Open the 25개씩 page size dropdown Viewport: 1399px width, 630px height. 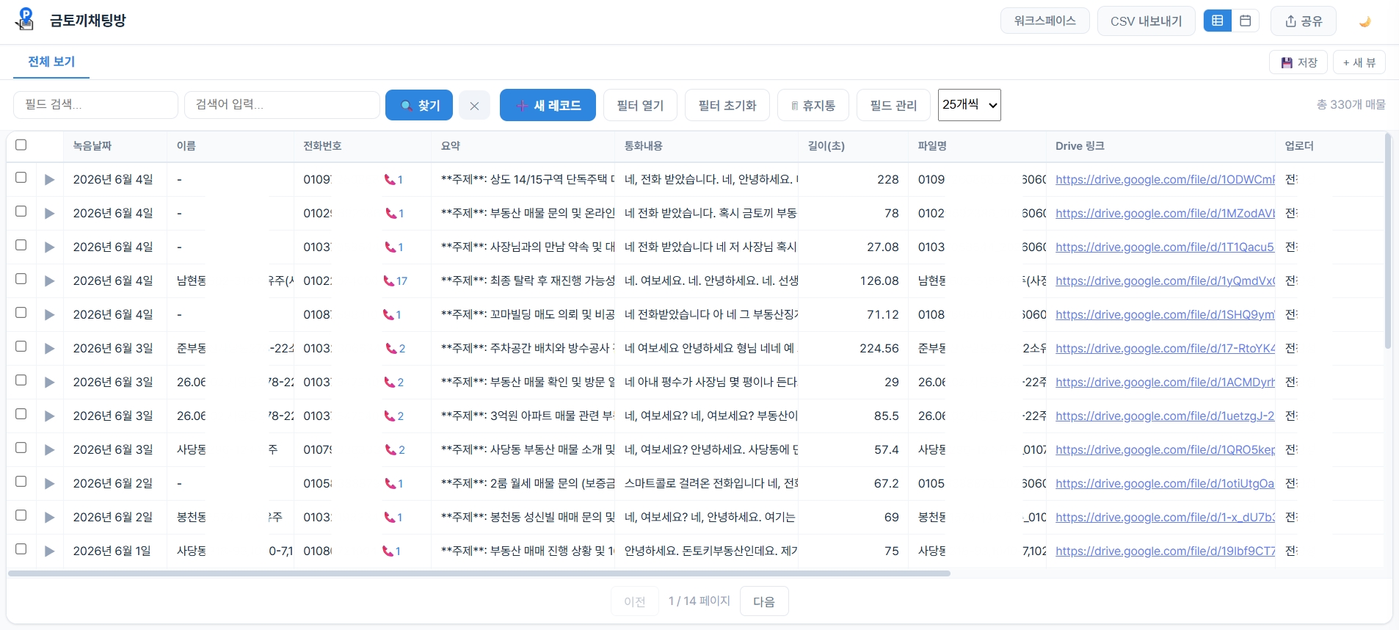coord(970,105)
